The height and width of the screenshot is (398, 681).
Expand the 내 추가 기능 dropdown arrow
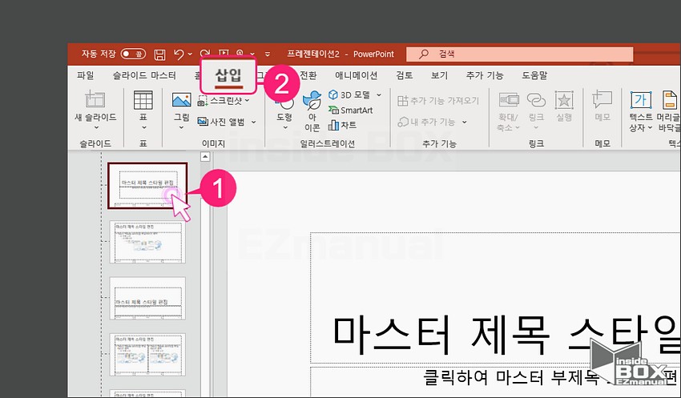pos(464,122)
